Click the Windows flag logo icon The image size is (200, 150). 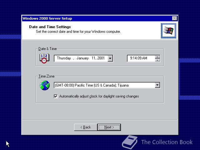(x=168, y=31)
